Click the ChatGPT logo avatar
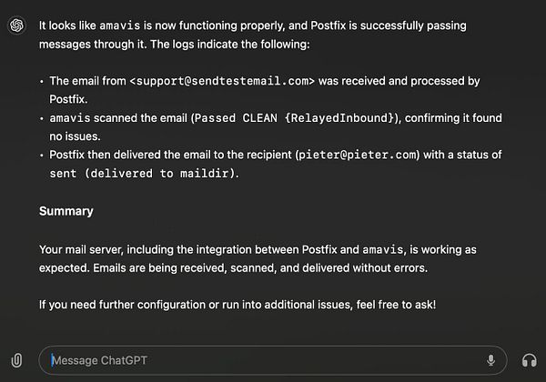 tap(16, 25)
